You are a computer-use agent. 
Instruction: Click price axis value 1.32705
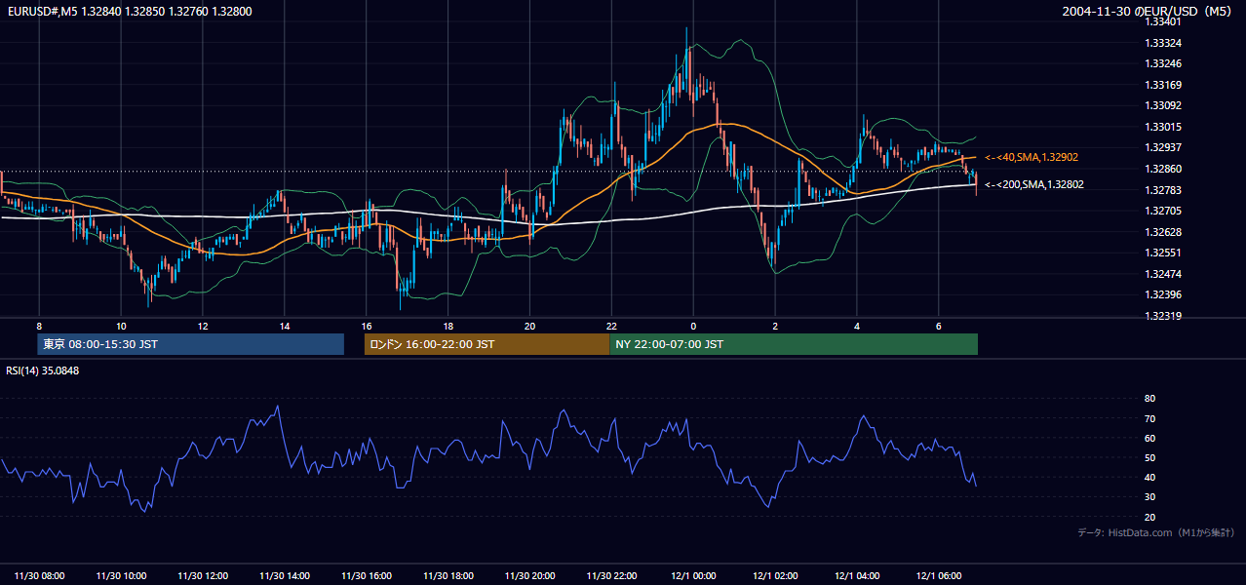[1164, 212]
